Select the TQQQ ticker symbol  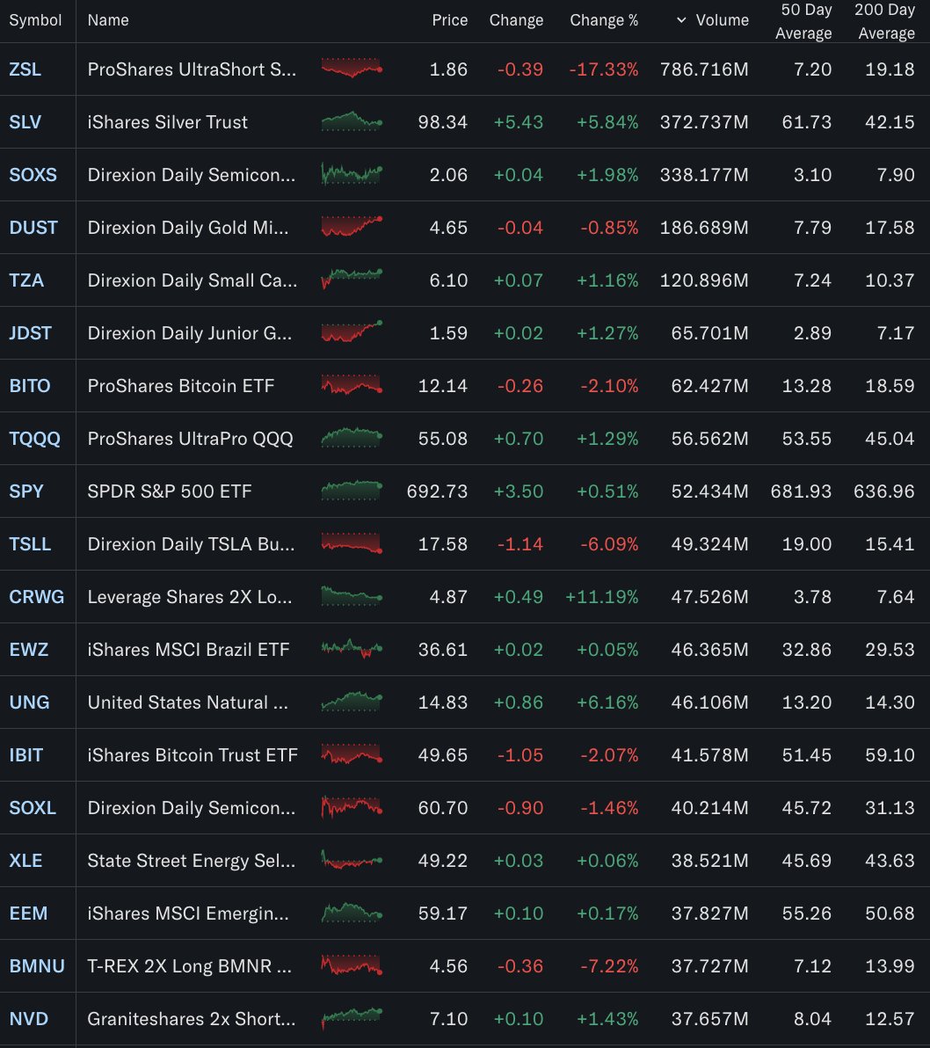click(36, 438)
